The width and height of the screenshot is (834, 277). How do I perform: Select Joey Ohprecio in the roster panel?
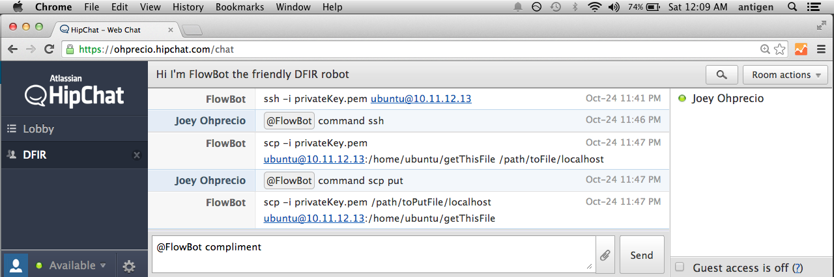click(x=727, y=99)
